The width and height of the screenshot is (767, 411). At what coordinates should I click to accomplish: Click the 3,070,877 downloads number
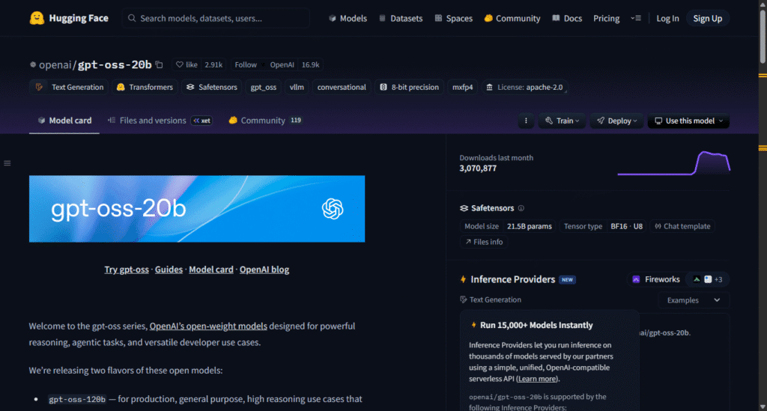pyautogui.click(x=478, y=168)
